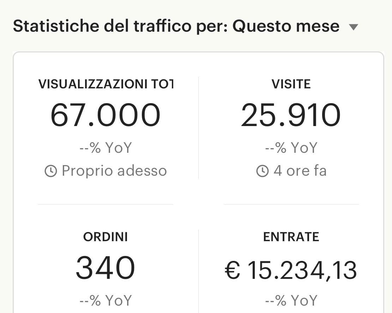Click YoY percentage under the Entrate amount
Image resolution: width=392 pixels, height=313 pixels.
pyautogui.click(x=291, y=300)
